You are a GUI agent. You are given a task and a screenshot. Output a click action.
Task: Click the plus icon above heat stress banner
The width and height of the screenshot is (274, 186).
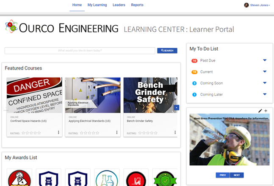click(x=266, y=111)
